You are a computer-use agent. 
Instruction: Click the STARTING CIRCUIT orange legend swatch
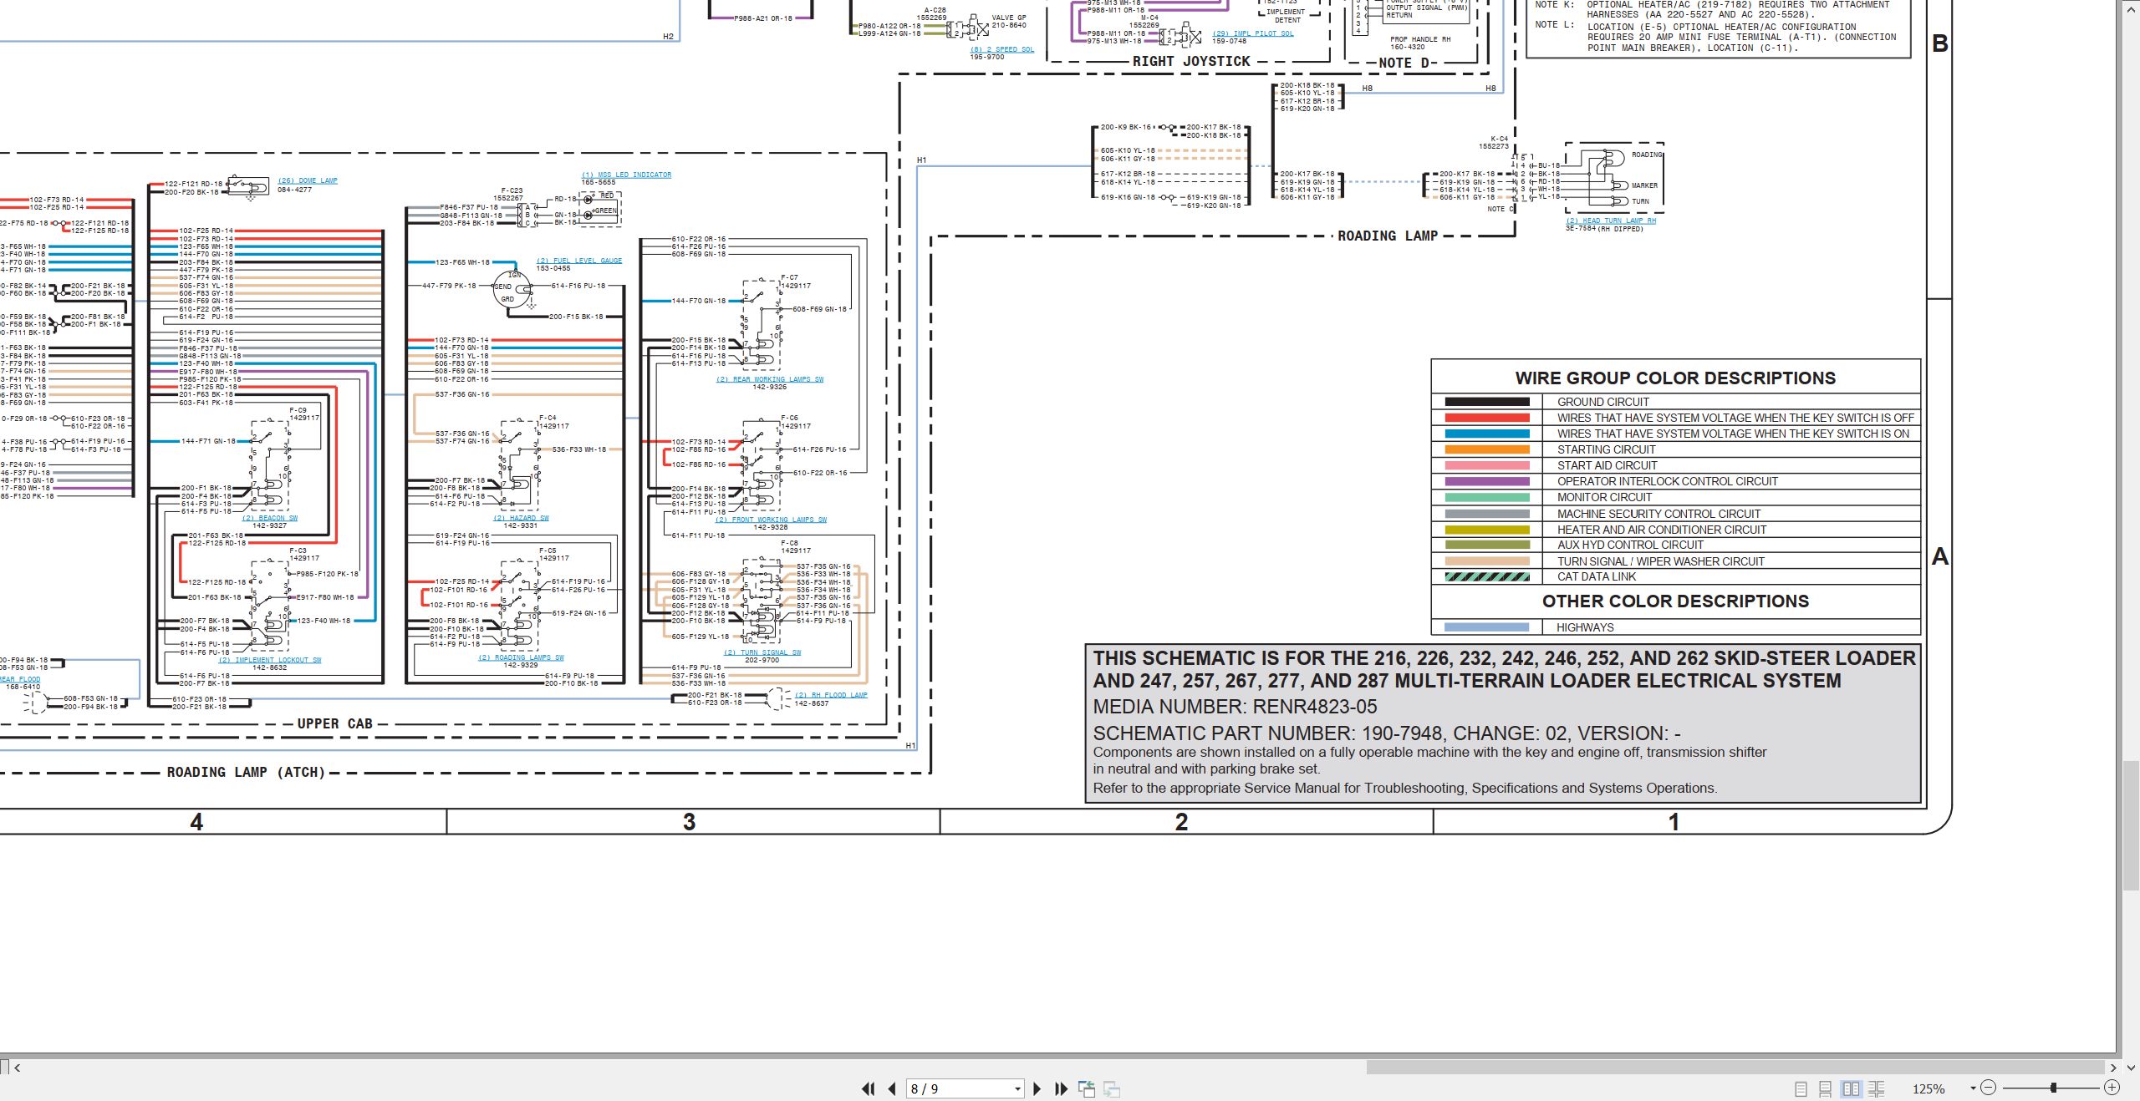click(x=1487, y=449)
